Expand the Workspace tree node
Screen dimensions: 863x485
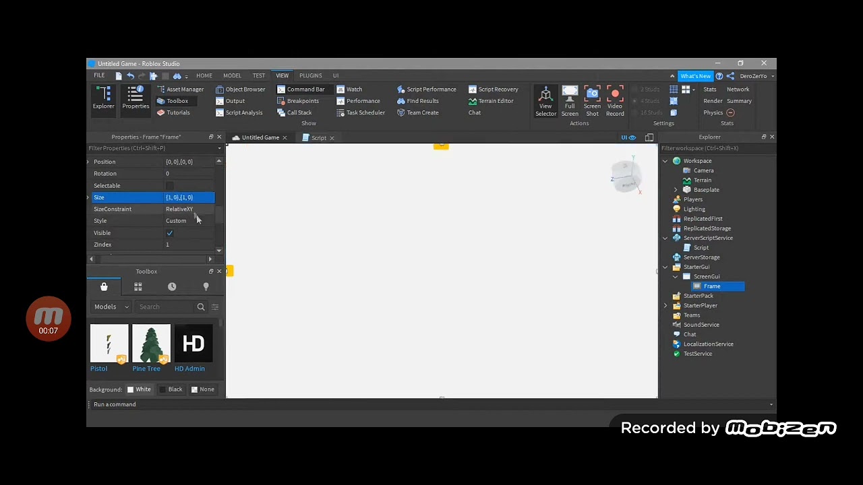point(665,161)
